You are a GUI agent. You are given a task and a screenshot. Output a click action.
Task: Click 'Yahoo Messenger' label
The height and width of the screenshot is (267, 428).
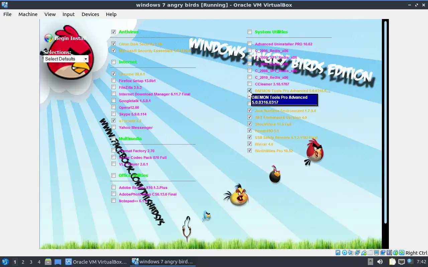tap(136, 127)
